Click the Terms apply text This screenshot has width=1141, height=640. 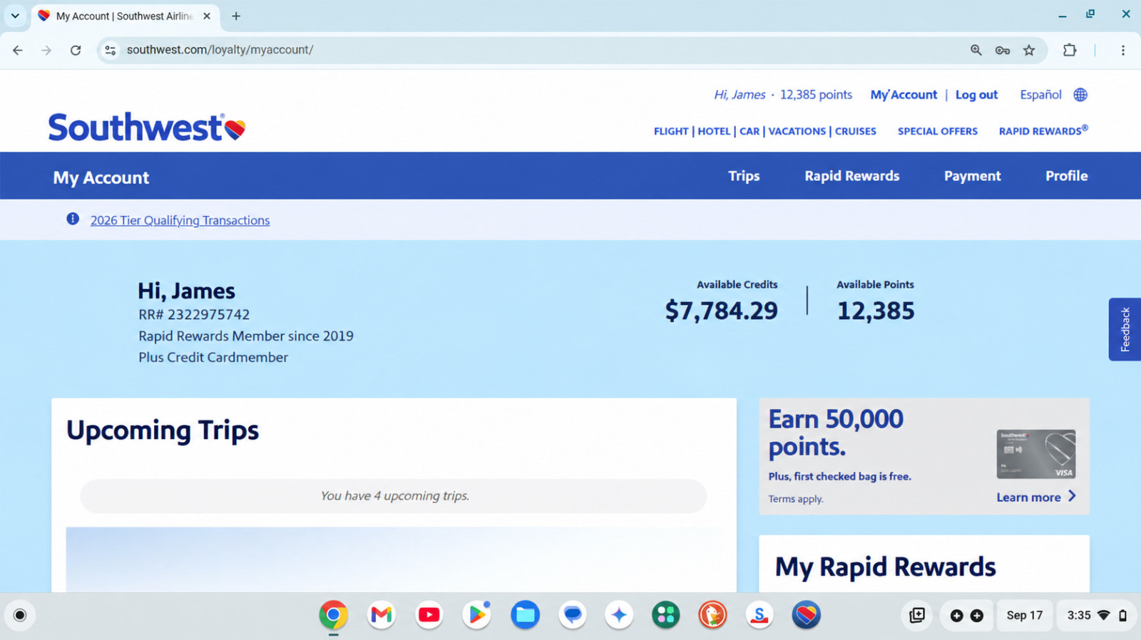796,499
